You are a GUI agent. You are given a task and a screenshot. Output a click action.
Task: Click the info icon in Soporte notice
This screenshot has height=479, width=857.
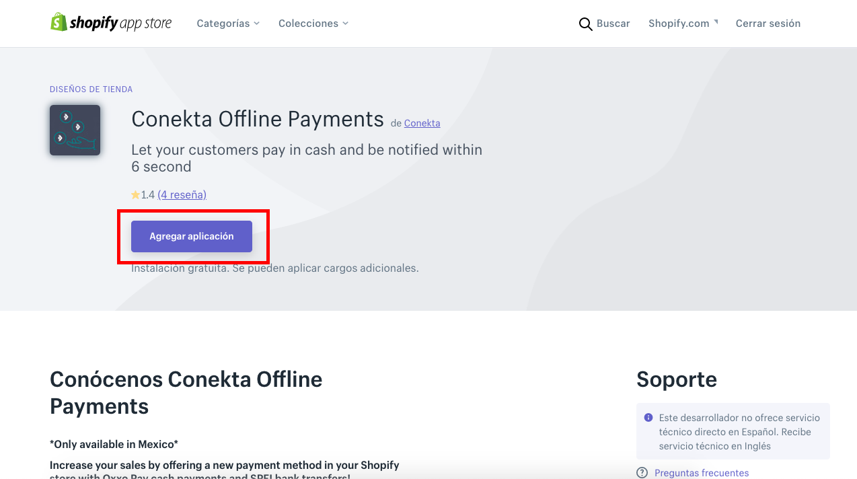648,418
